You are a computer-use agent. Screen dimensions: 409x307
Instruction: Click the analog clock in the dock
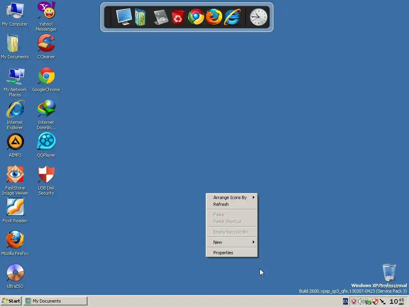(258, 17)
